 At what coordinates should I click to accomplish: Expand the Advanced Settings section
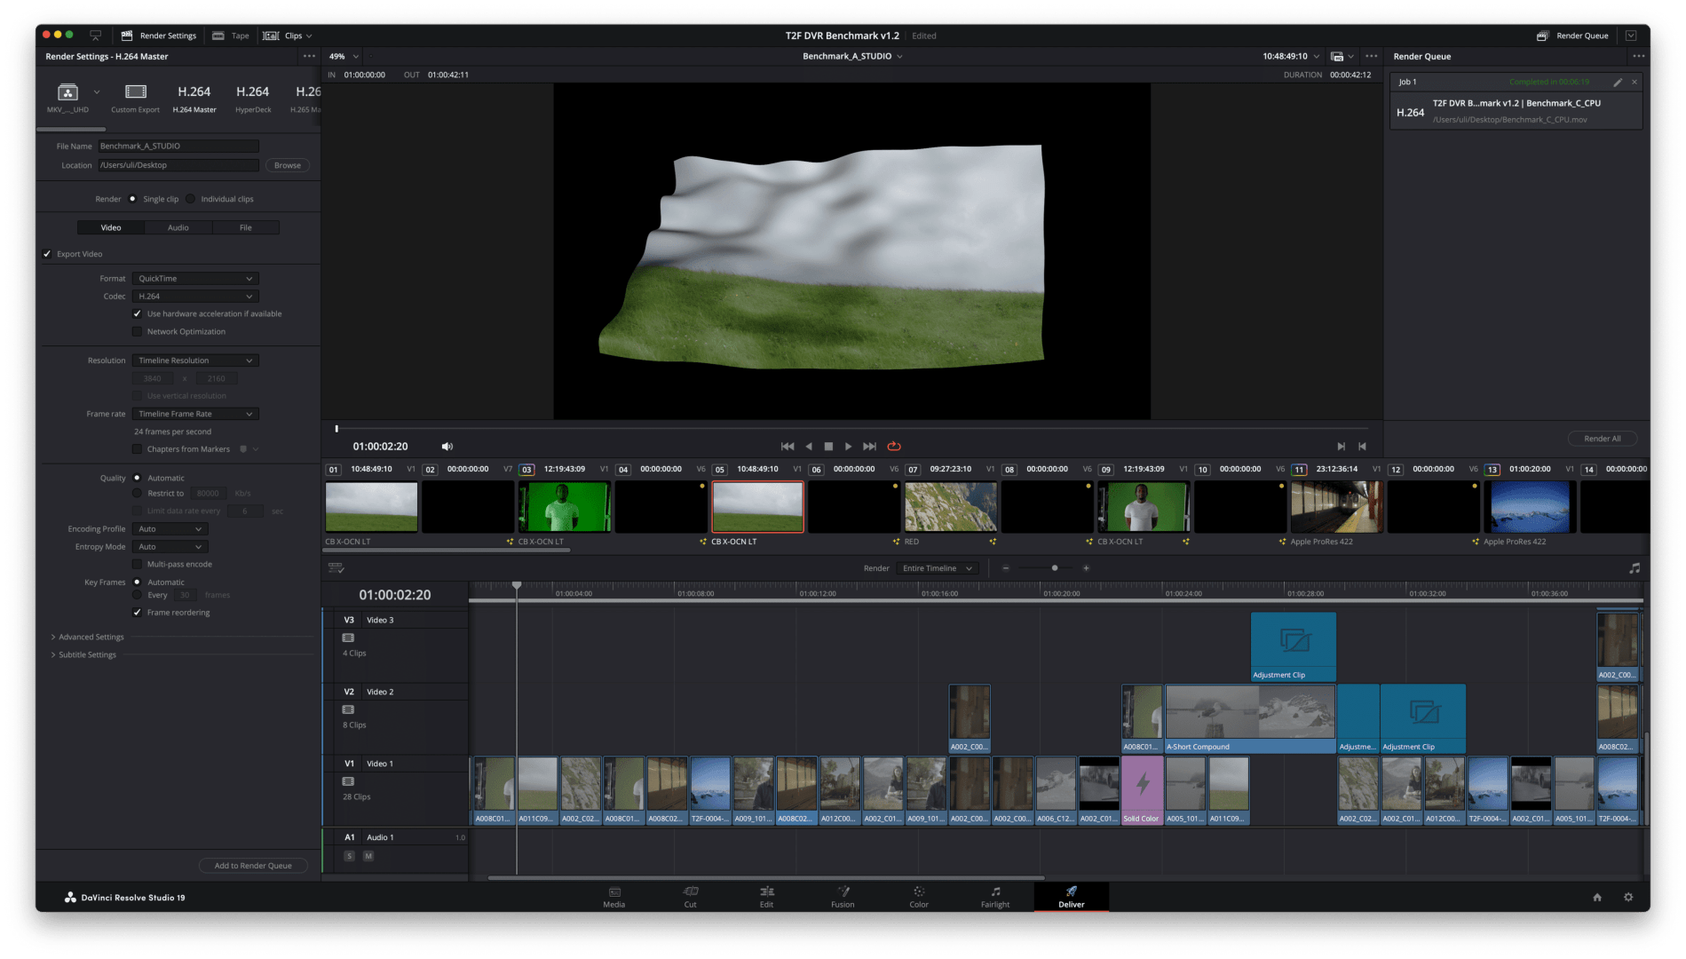click(90, 637)
